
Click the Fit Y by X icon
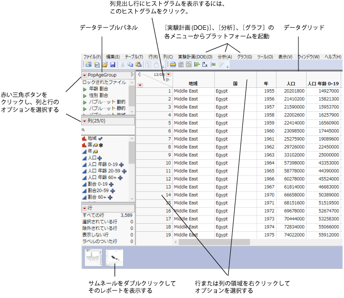pos(205,64)
